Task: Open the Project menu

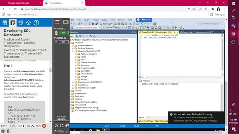Action: pyautogui.click(x=96, y=20)
